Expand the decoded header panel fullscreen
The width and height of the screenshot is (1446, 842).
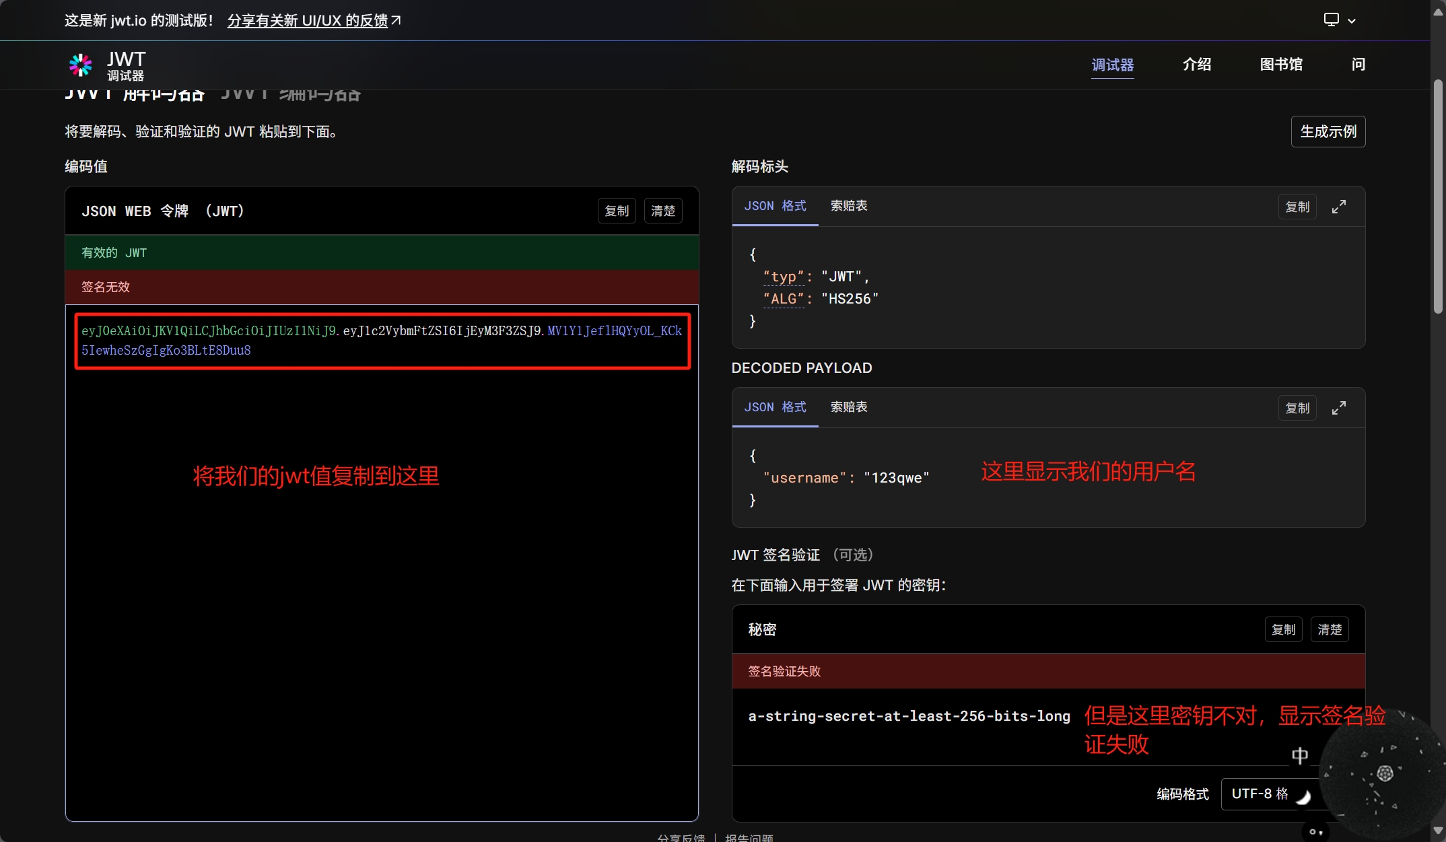point(1338,207)
